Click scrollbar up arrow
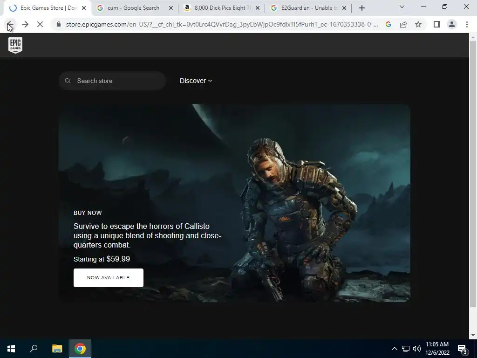This screenshot has height=358, width=477. pos(473,37)
